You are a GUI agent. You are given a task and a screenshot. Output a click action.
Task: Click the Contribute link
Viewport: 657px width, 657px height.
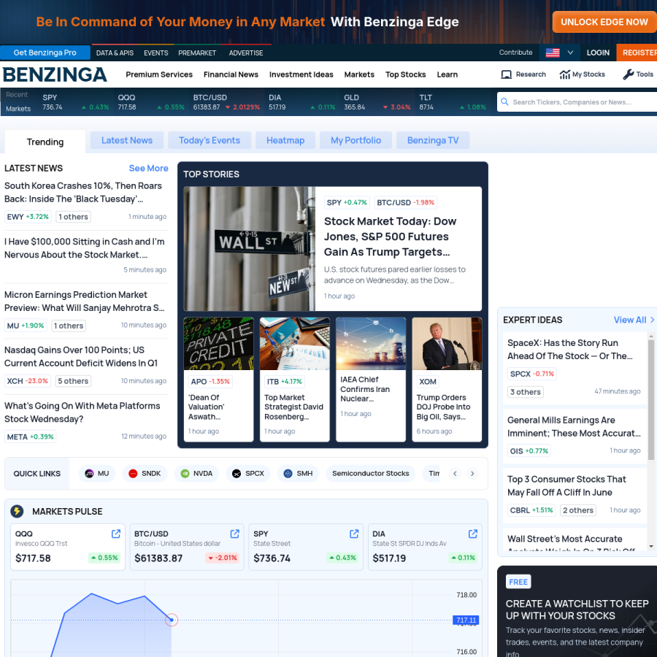(515, 53)
